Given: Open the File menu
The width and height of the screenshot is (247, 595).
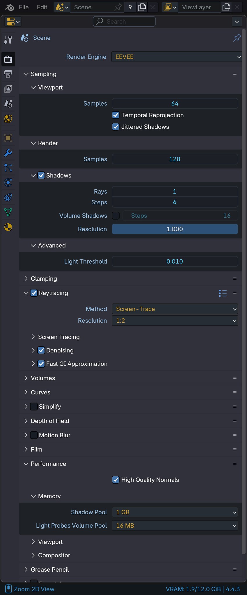Looking at the screenshot, I should tap(24, 7).
